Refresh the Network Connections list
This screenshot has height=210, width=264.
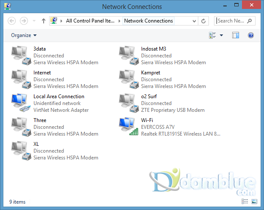(x=203, y=21)
